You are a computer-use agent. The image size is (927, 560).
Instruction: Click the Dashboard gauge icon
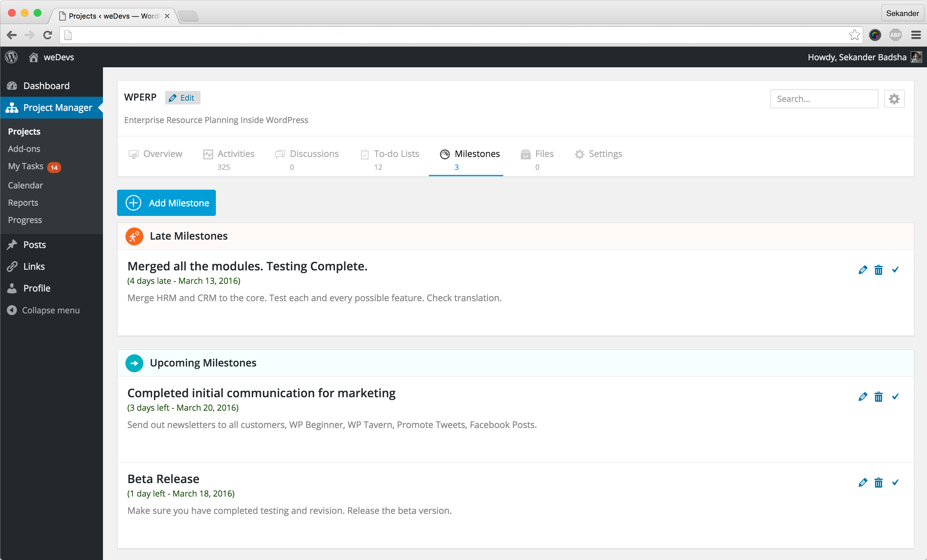pyautogui.click(x=12, y=86)
